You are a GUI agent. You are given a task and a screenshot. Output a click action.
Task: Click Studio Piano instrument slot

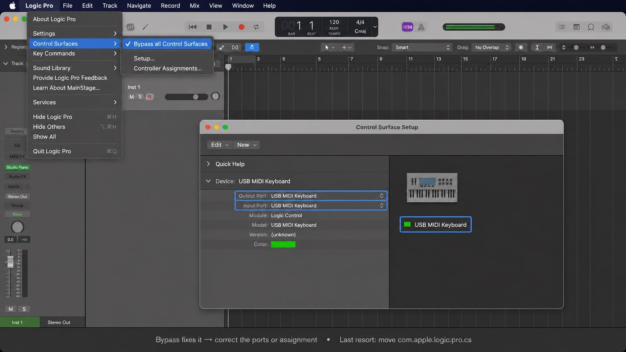tap(17, 167)
